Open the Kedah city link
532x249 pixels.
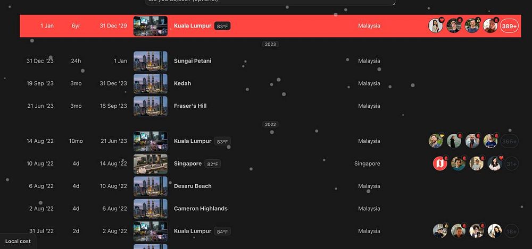click(x=182, y=83)
